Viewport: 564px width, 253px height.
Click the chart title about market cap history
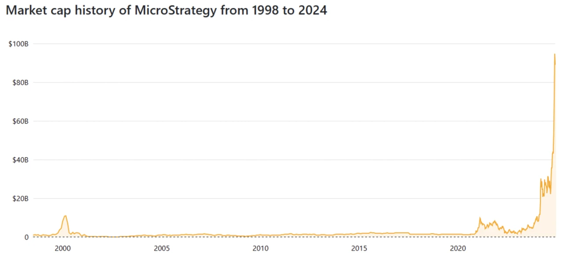[x=166, y=11]
